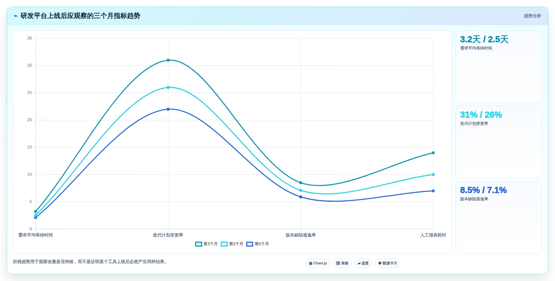Toggle the 第1个月 legend item
The width and height of the screenshot is (555, 281).
click(206, 244)
